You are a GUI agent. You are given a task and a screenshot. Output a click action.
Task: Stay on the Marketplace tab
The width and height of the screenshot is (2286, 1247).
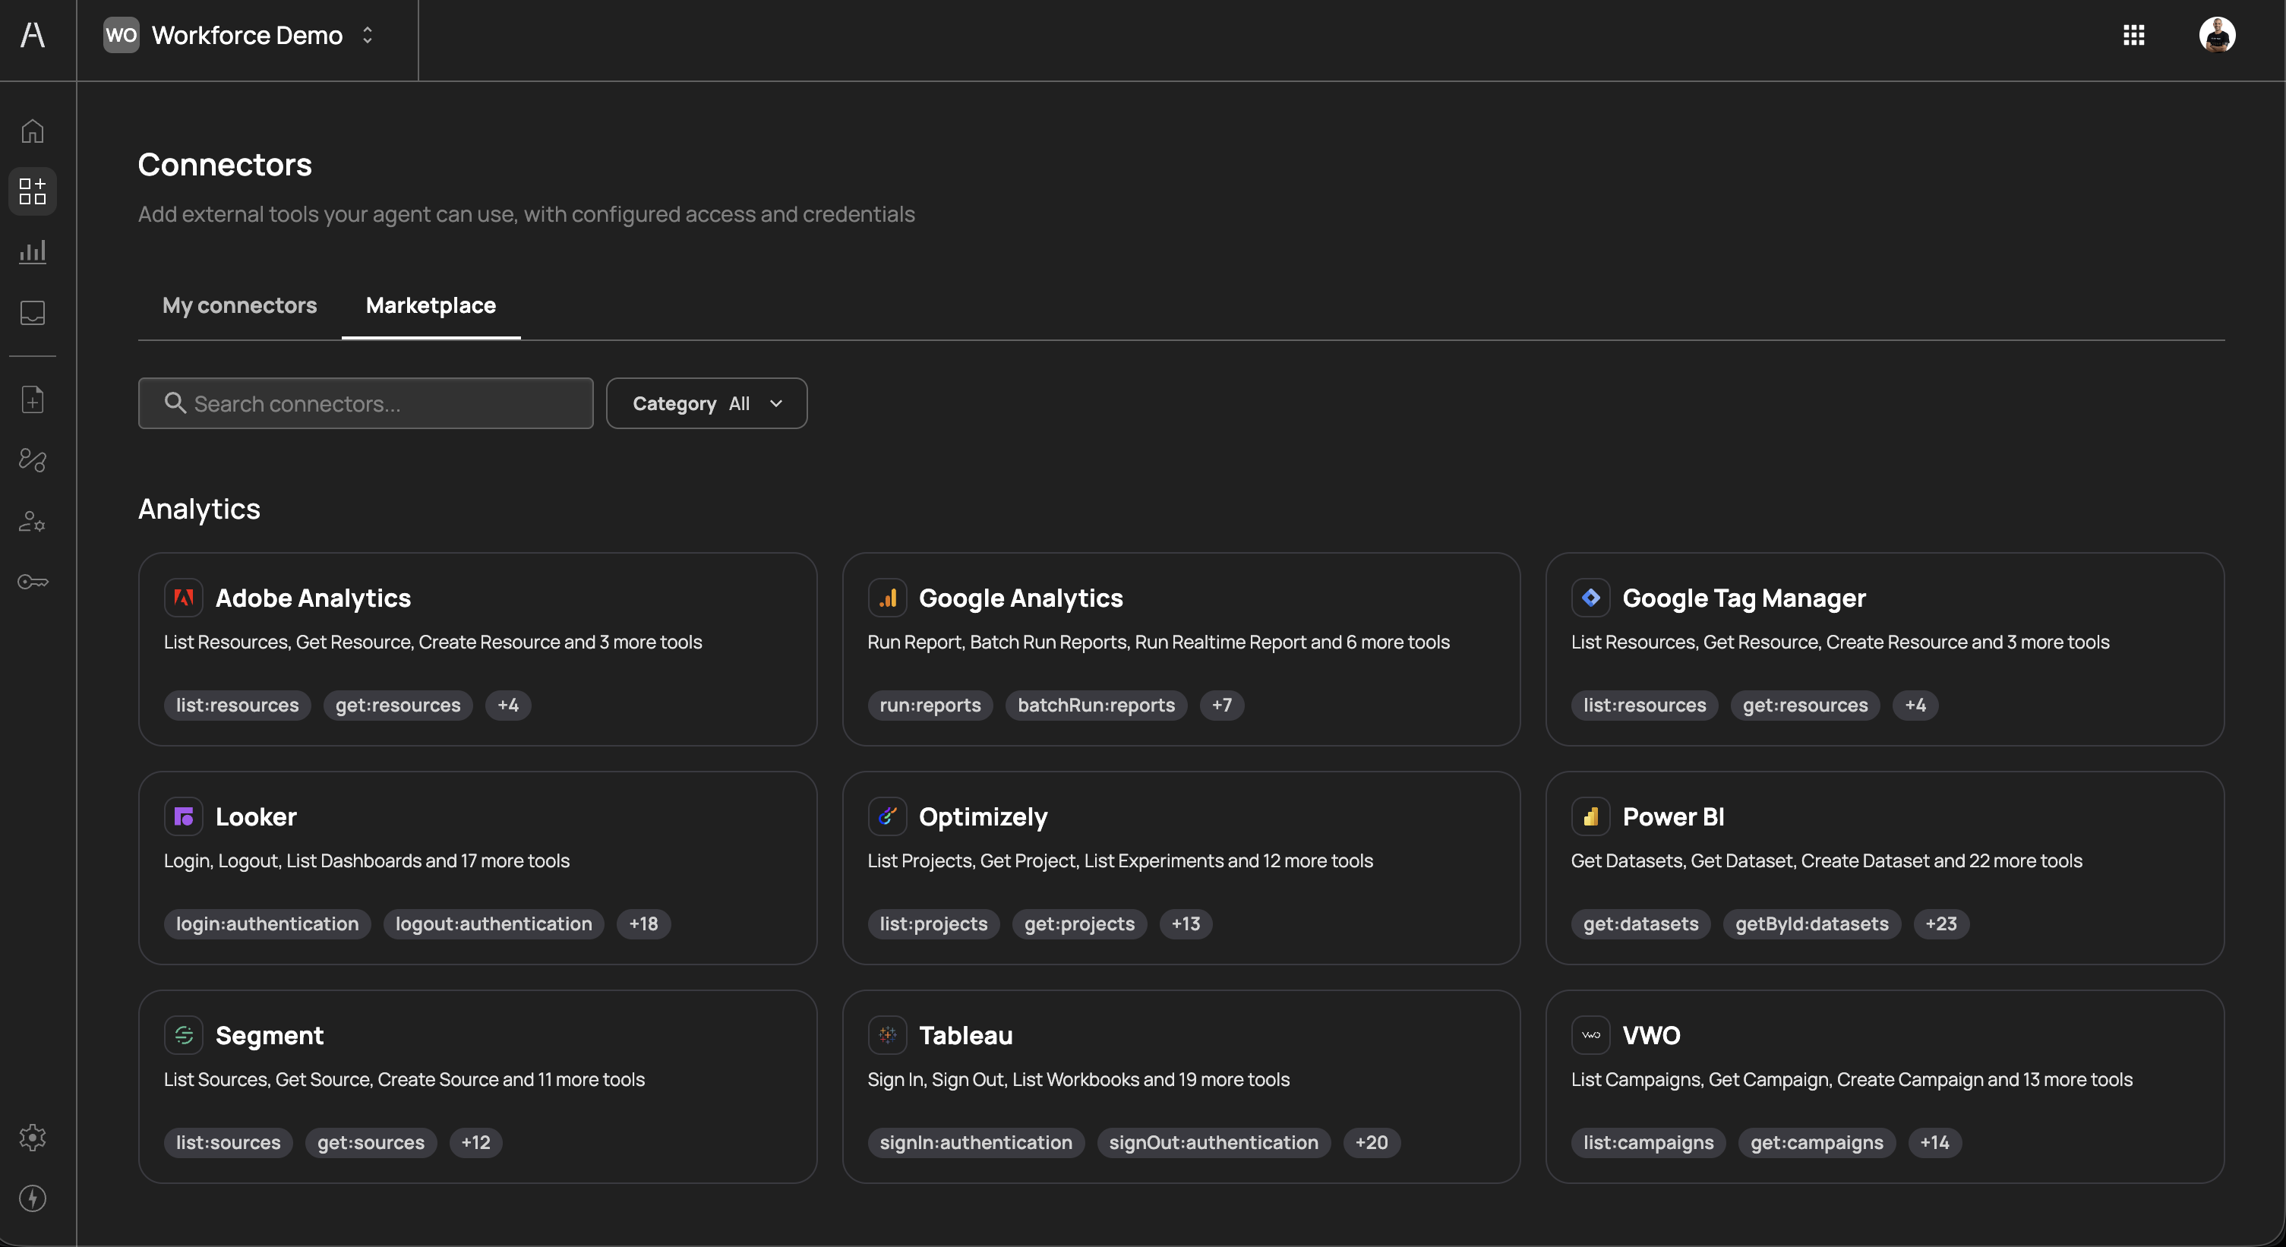[x=431, y=305]
